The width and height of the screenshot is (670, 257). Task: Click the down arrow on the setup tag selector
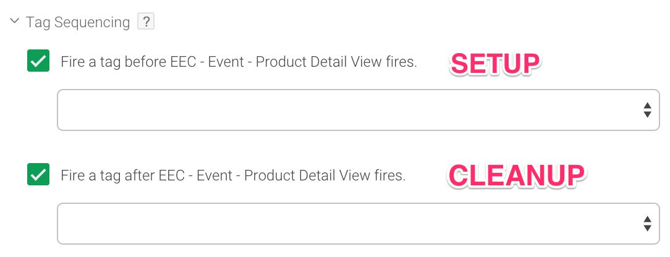(x=647, y=114)
